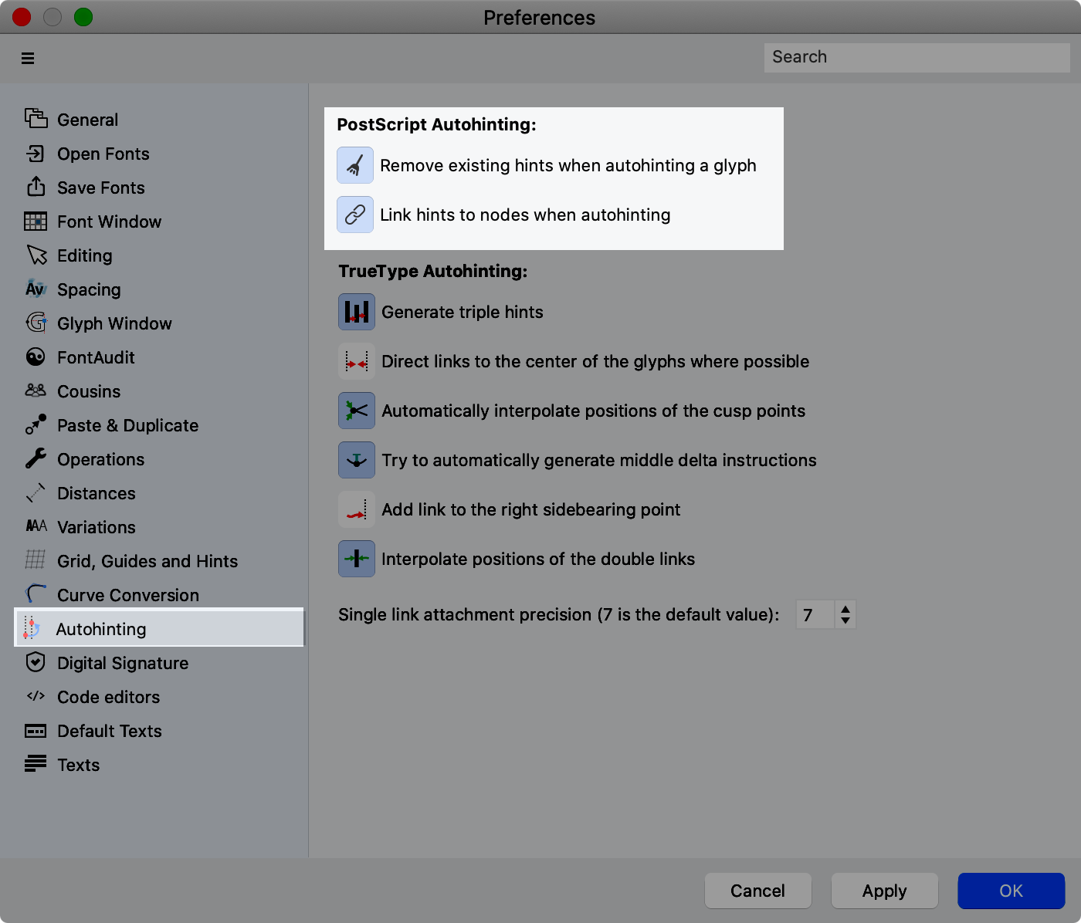
Task: Increase single link attachment precision value
Action: pos(845,609)
